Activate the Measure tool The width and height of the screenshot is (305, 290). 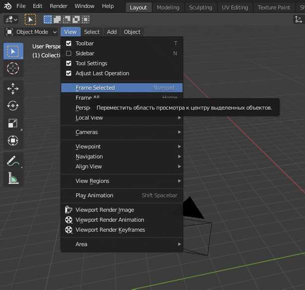(x=13, y=178)
